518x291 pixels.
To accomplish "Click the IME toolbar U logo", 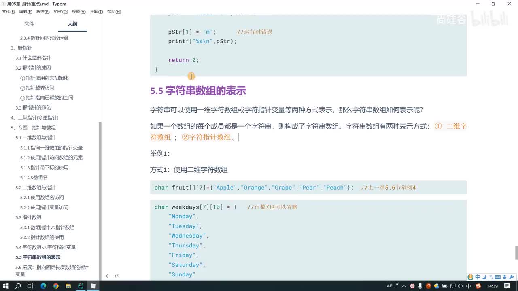I will click(x=471, y=277).
